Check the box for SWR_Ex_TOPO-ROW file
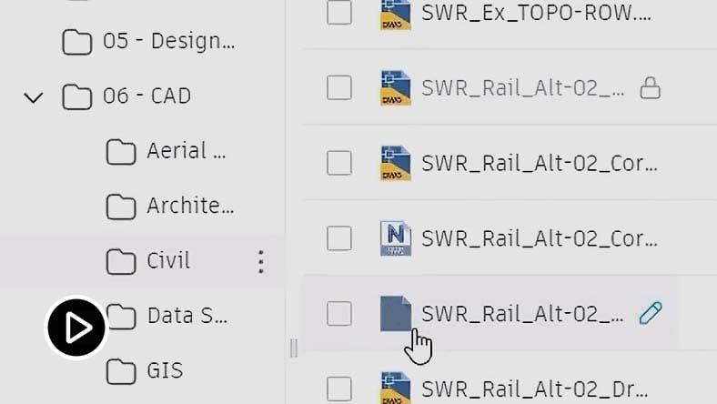 click(339, 13)
